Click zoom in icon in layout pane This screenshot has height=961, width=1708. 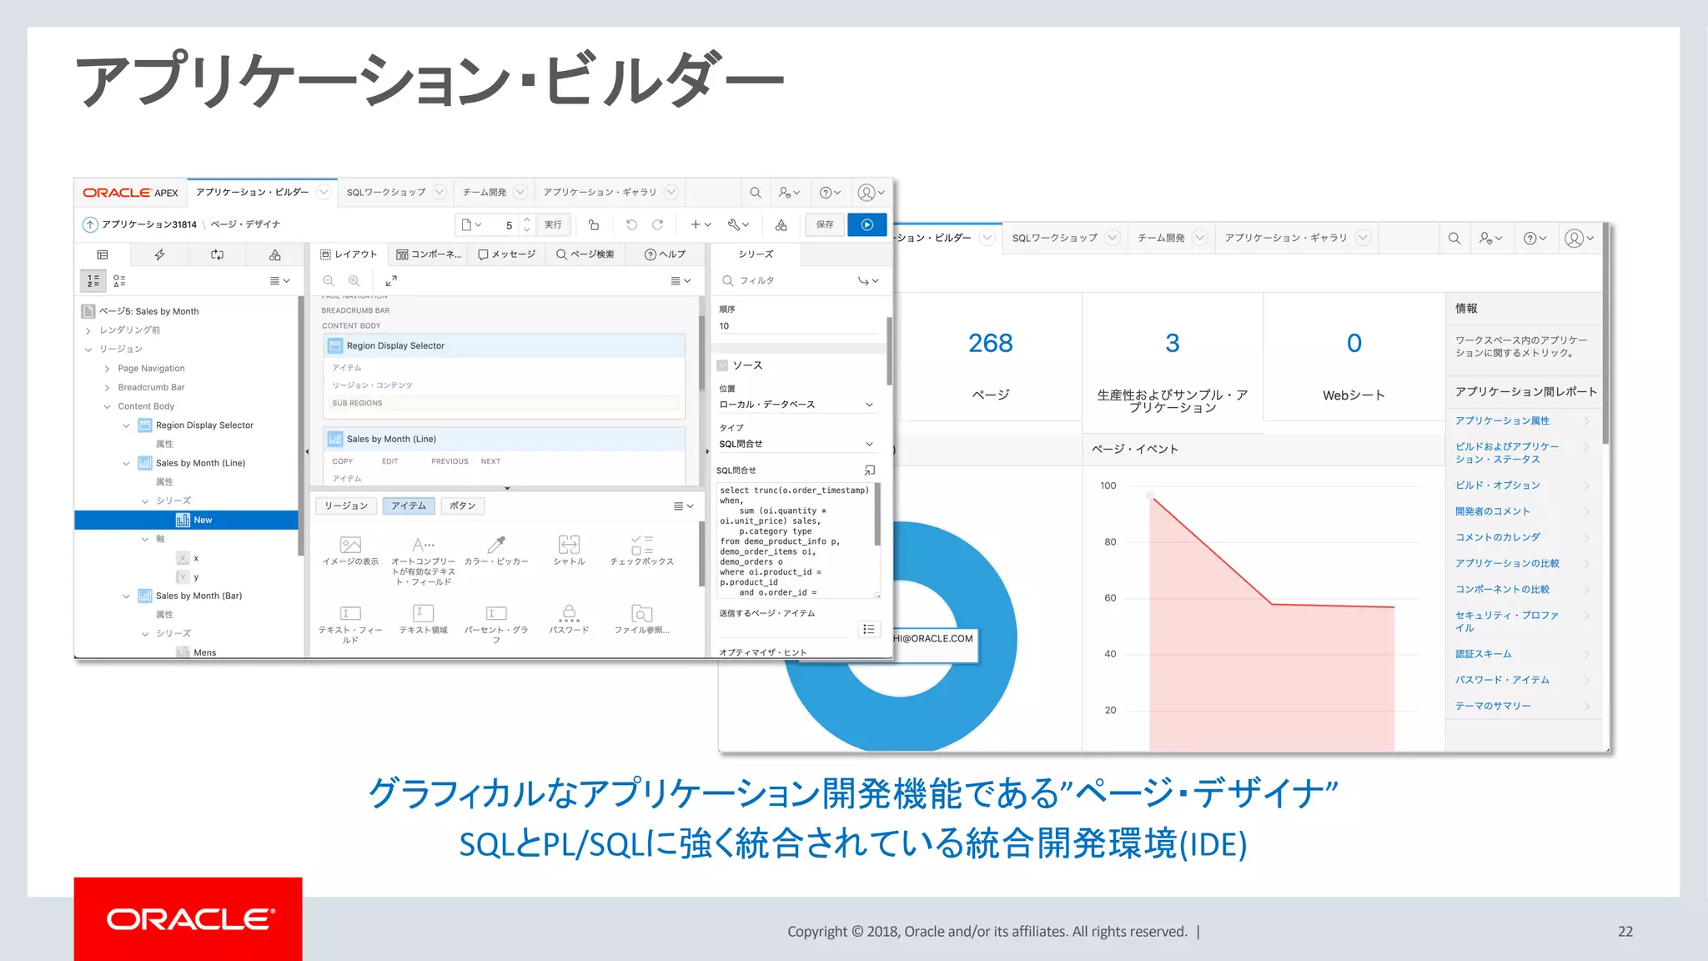coord(354,281)
